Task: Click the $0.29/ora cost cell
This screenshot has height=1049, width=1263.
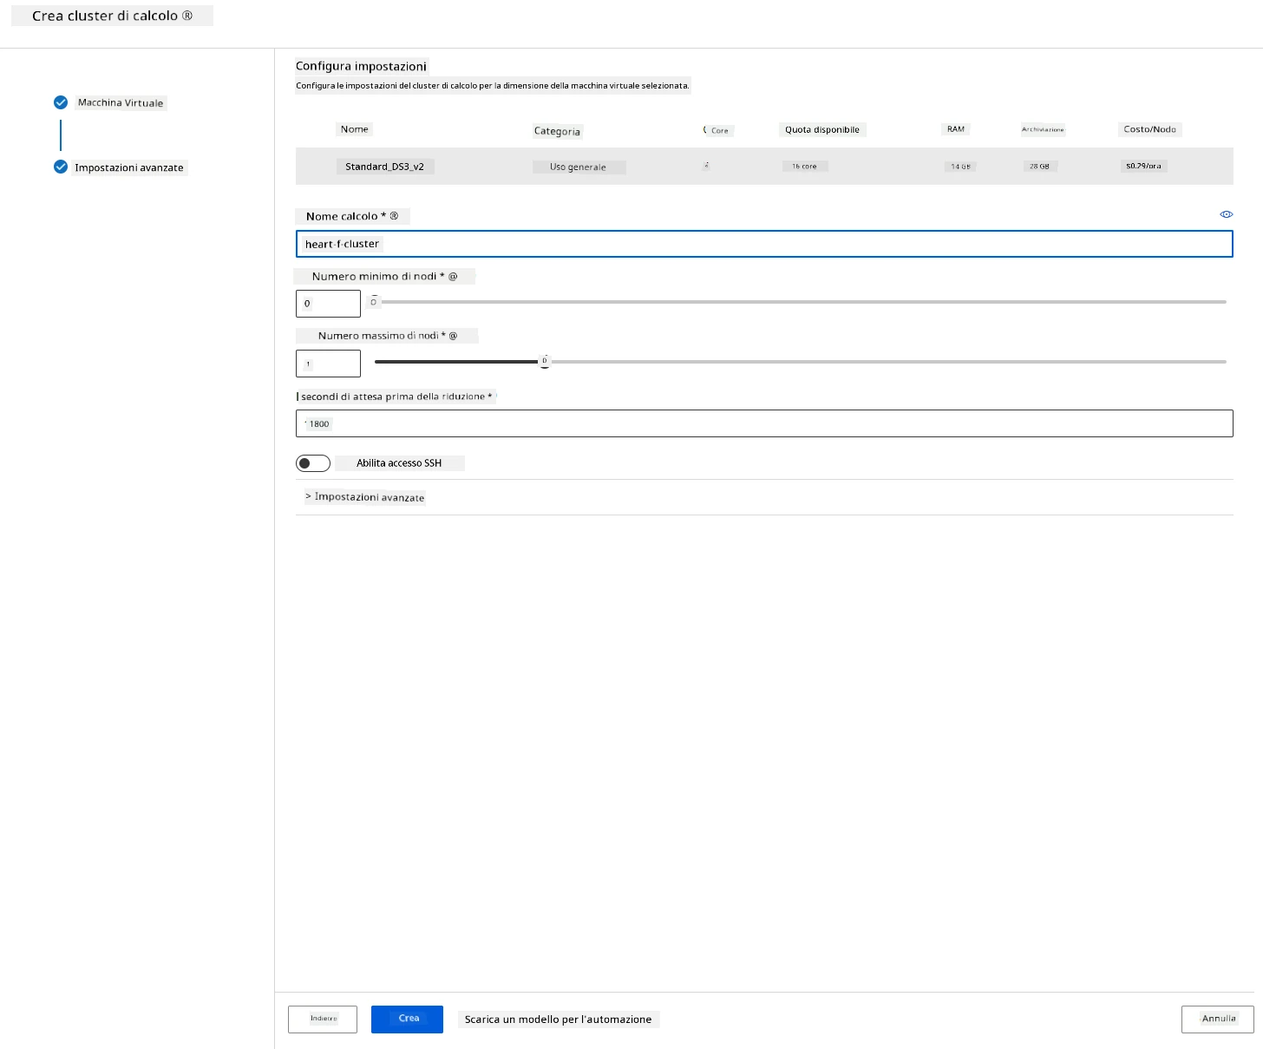Action: coord(1143,166)
